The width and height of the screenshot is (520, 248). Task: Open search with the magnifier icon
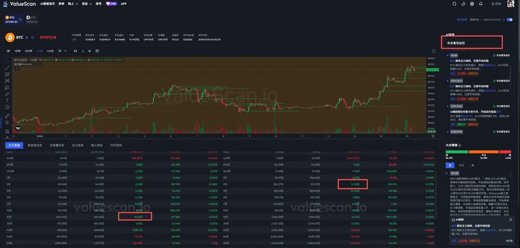454,4
